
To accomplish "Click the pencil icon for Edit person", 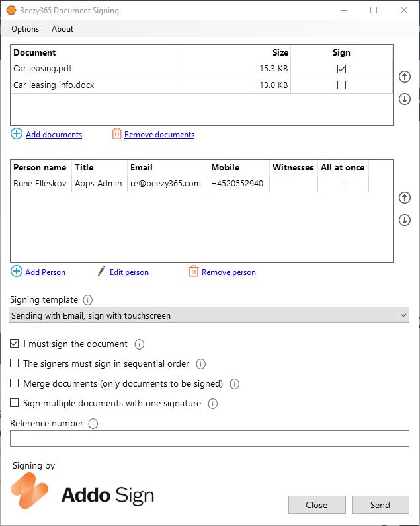I will pos(101,272).
